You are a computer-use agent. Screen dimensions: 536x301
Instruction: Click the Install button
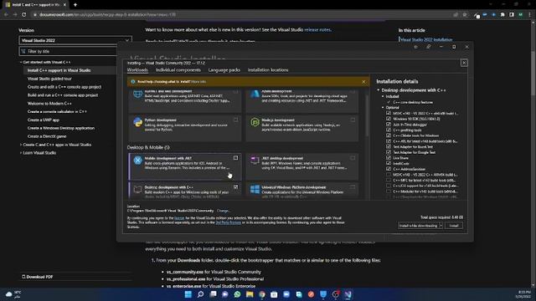click(x=454, y=226)
